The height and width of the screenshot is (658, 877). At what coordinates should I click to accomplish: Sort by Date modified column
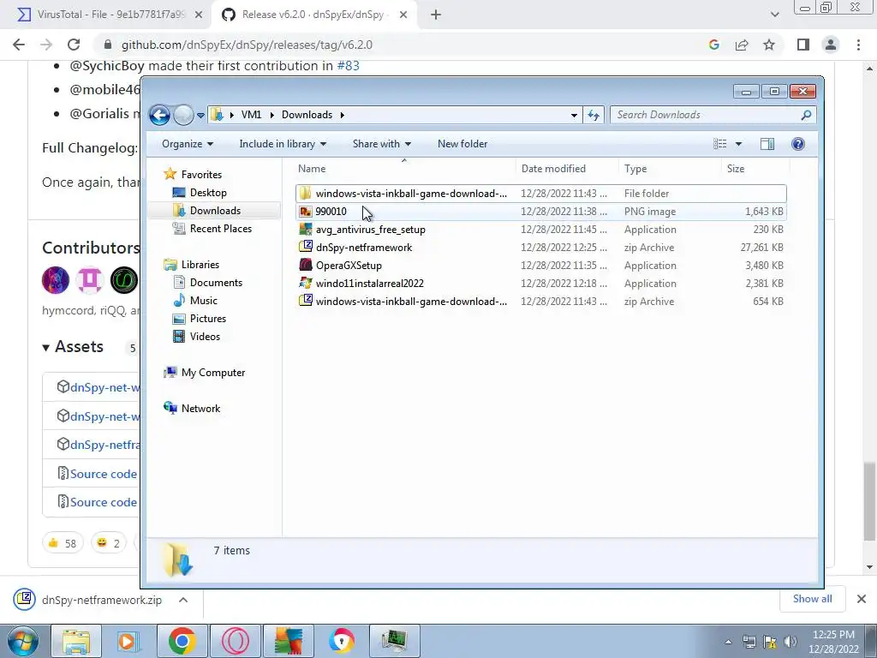click(x=567, y=169)
